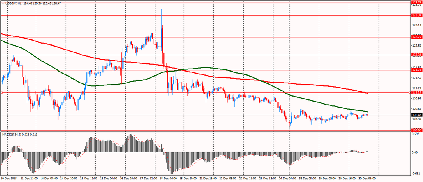The height and width of the screenshot is (182, 423).
Task: Select the 120.02 red price level label
Action: click(x=416, y=130)
